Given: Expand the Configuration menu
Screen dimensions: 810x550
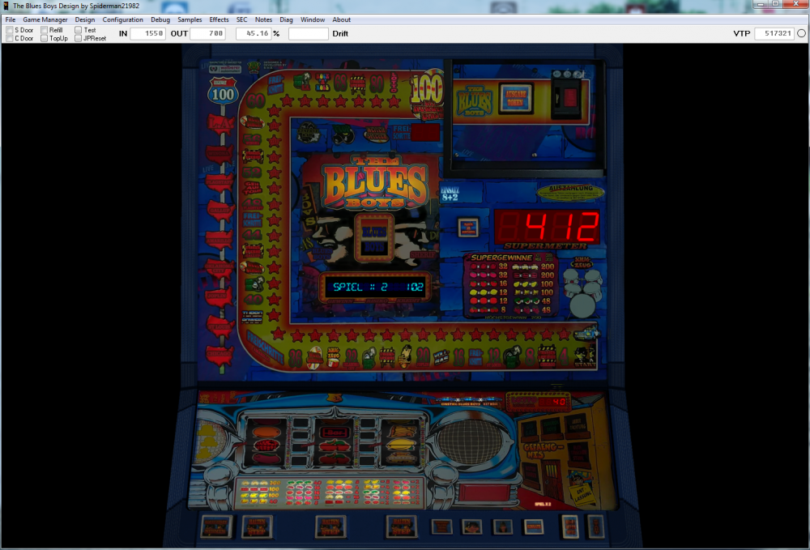Looking at the screenshot, I should pyautogui.click(x=122, y=19).
